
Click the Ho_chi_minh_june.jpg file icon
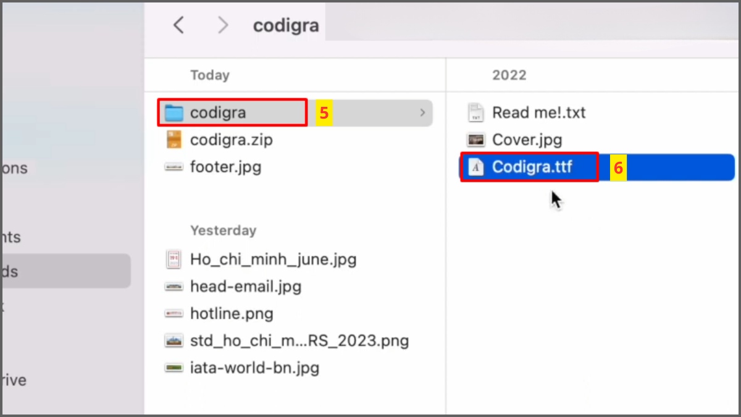coord(174,259)
